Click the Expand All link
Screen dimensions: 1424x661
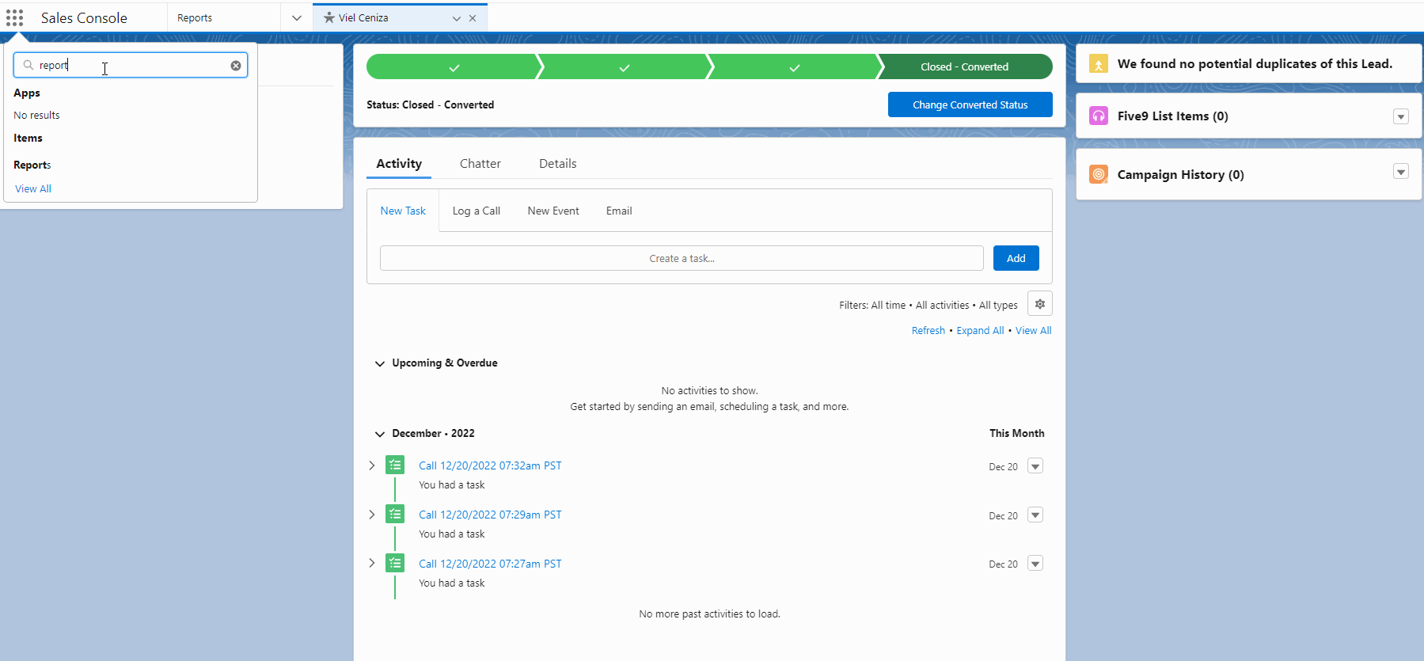(x=980, y=331)
